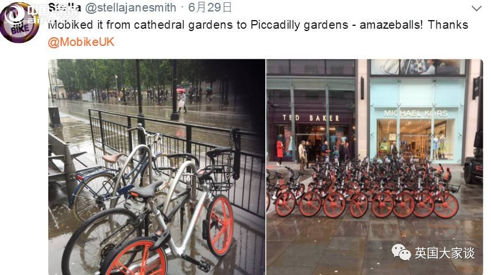Open the @stellajanesmith handle
This screenshot has width=491, height=275.
pyautogui.click(x=130, y=7)
